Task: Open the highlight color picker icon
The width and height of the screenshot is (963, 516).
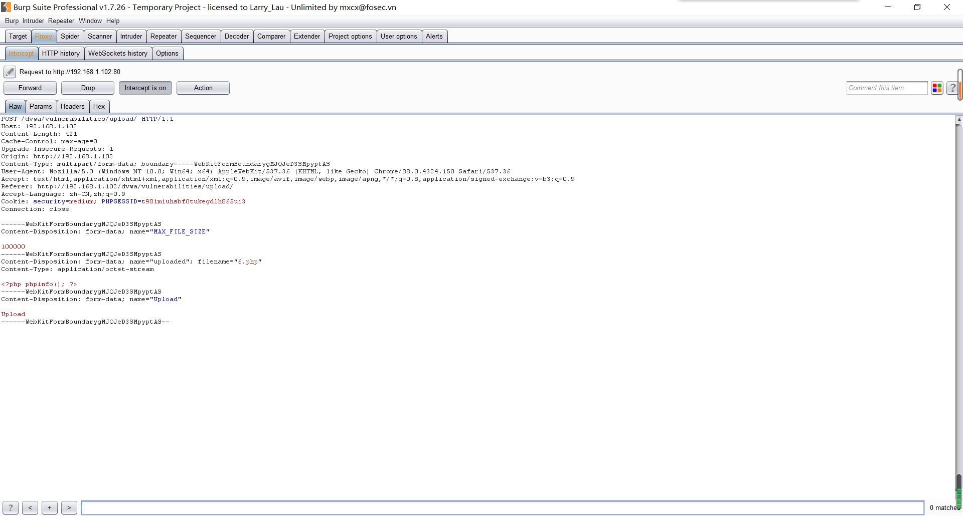Action: click(937, 88)
